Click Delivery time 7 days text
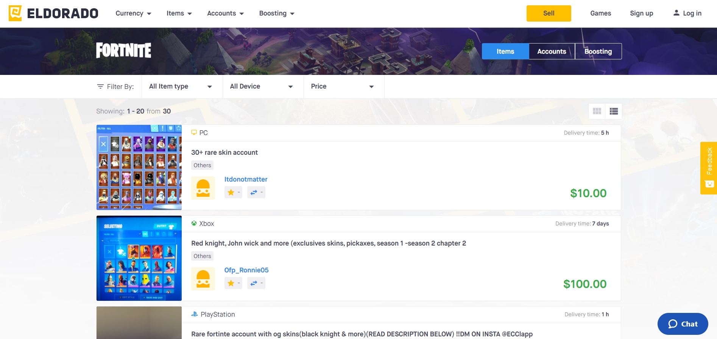 click(x=582, y=224)
